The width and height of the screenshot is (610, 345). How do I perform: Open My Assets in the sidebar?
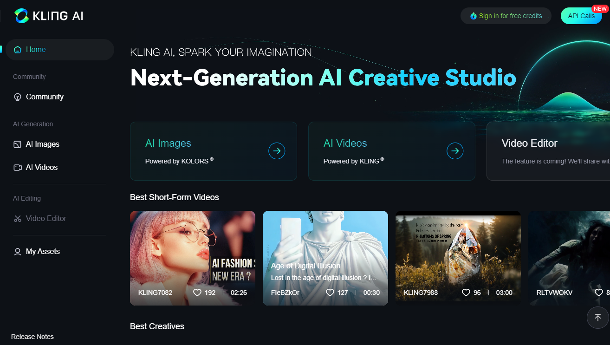tap(43, 252)
